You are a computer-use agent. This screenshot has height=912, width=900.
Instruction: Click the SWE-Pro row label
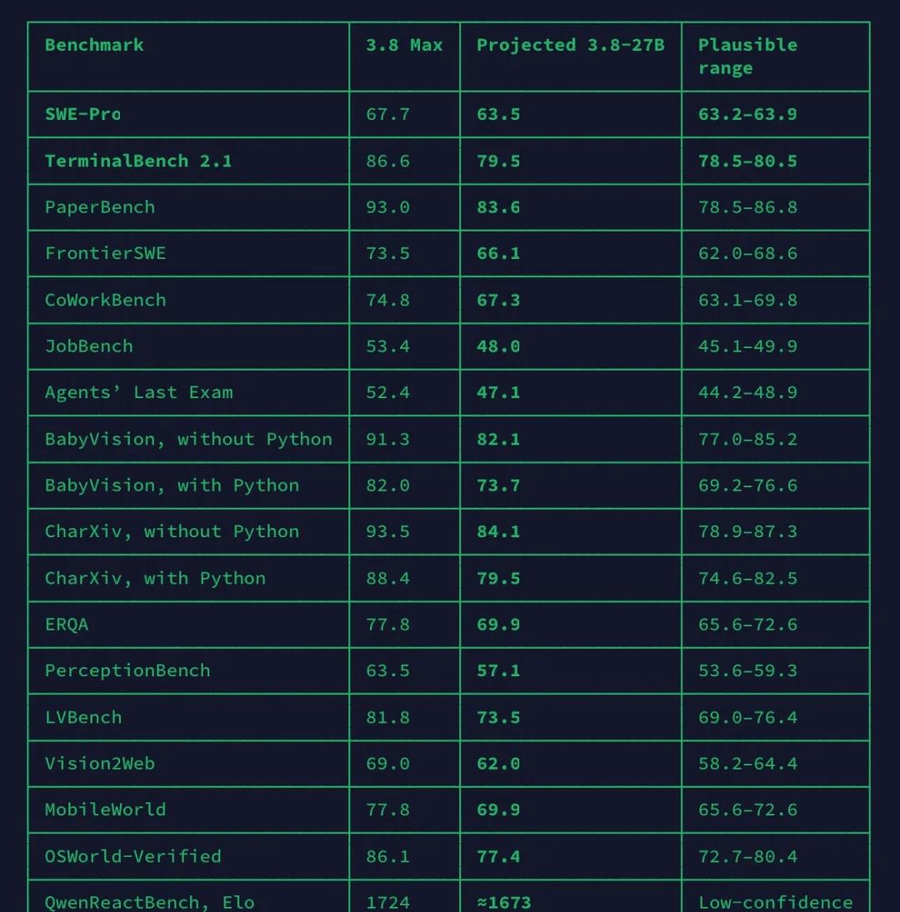83,114
